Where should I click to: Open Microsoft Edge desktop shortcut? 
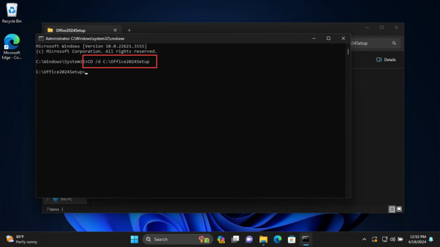(x=11, y=46)
